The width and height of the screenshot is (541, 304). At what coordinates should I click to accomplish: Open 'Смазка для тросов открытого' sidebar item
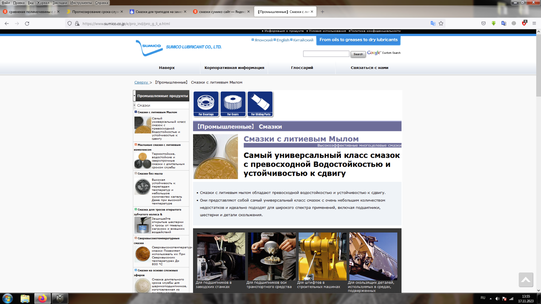tap(158, 212)
